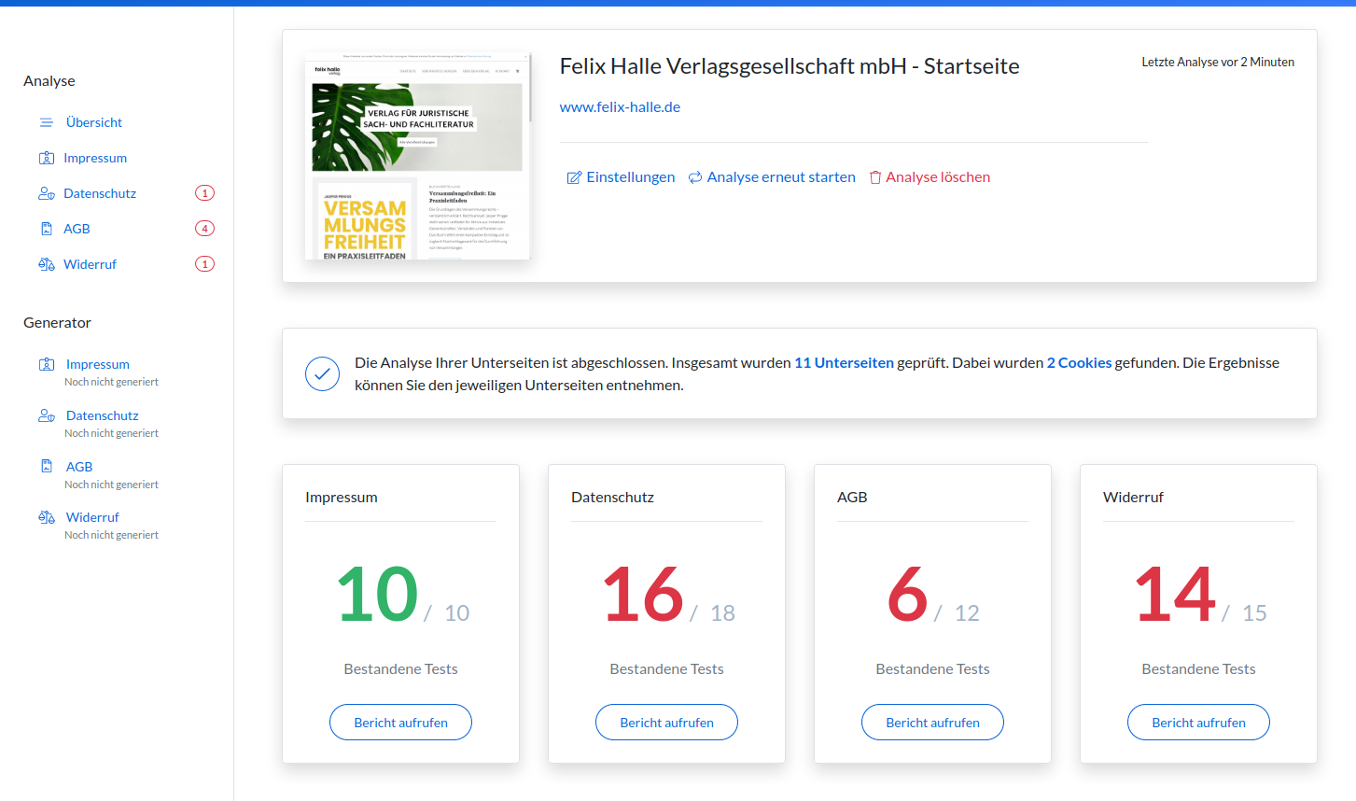Click the checkmark circle icon in notice
Screen dimensions: 1356x801
(322, 374)
